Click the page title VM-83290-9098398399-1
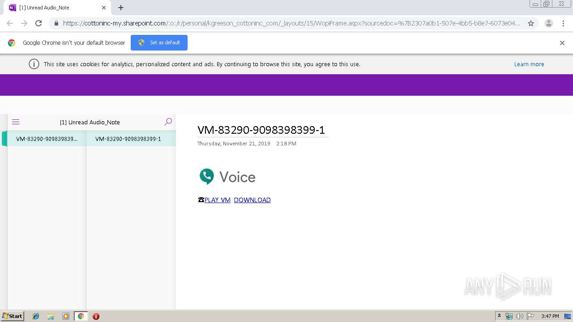The image size is (573, 322). 261,130
